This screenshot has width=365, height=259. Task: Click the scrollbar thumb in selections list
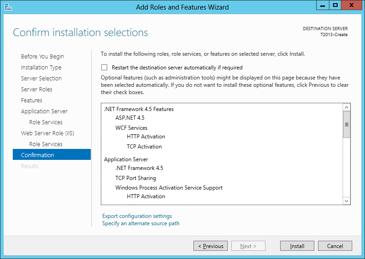(x=346, y=124)
